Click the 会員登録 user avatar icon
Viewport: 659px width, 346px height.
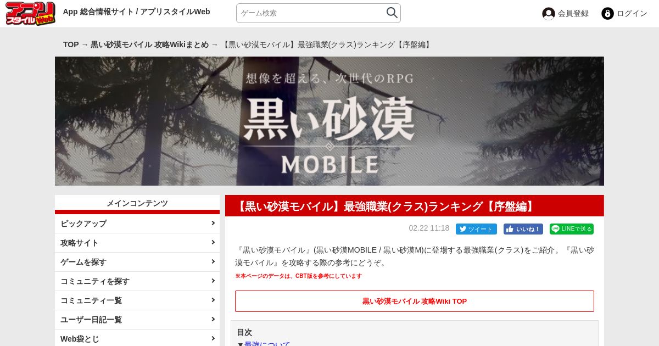548,14
